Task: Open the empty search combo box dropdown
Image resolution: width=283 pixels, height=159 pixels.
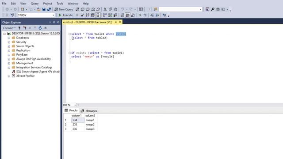Action: (200, 9)
